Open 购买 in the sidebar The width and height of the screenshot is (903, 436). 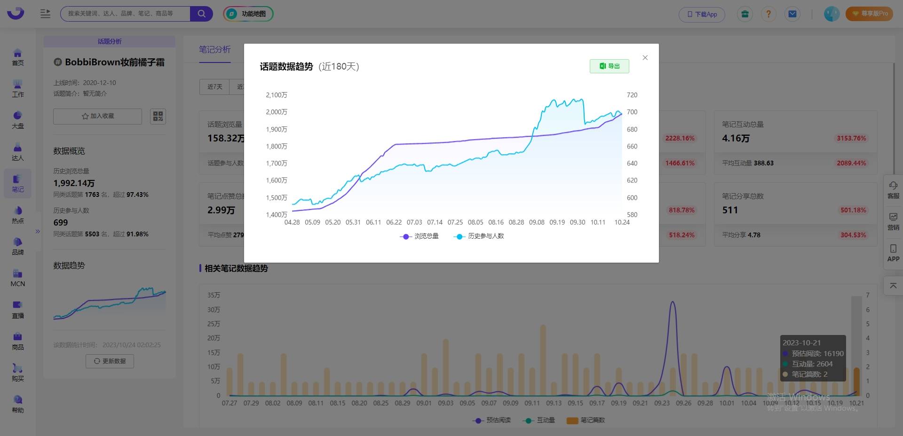[18, 373]
